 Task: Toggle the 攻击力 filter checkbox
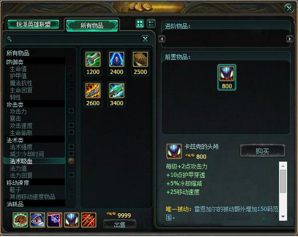click(71, 111)
